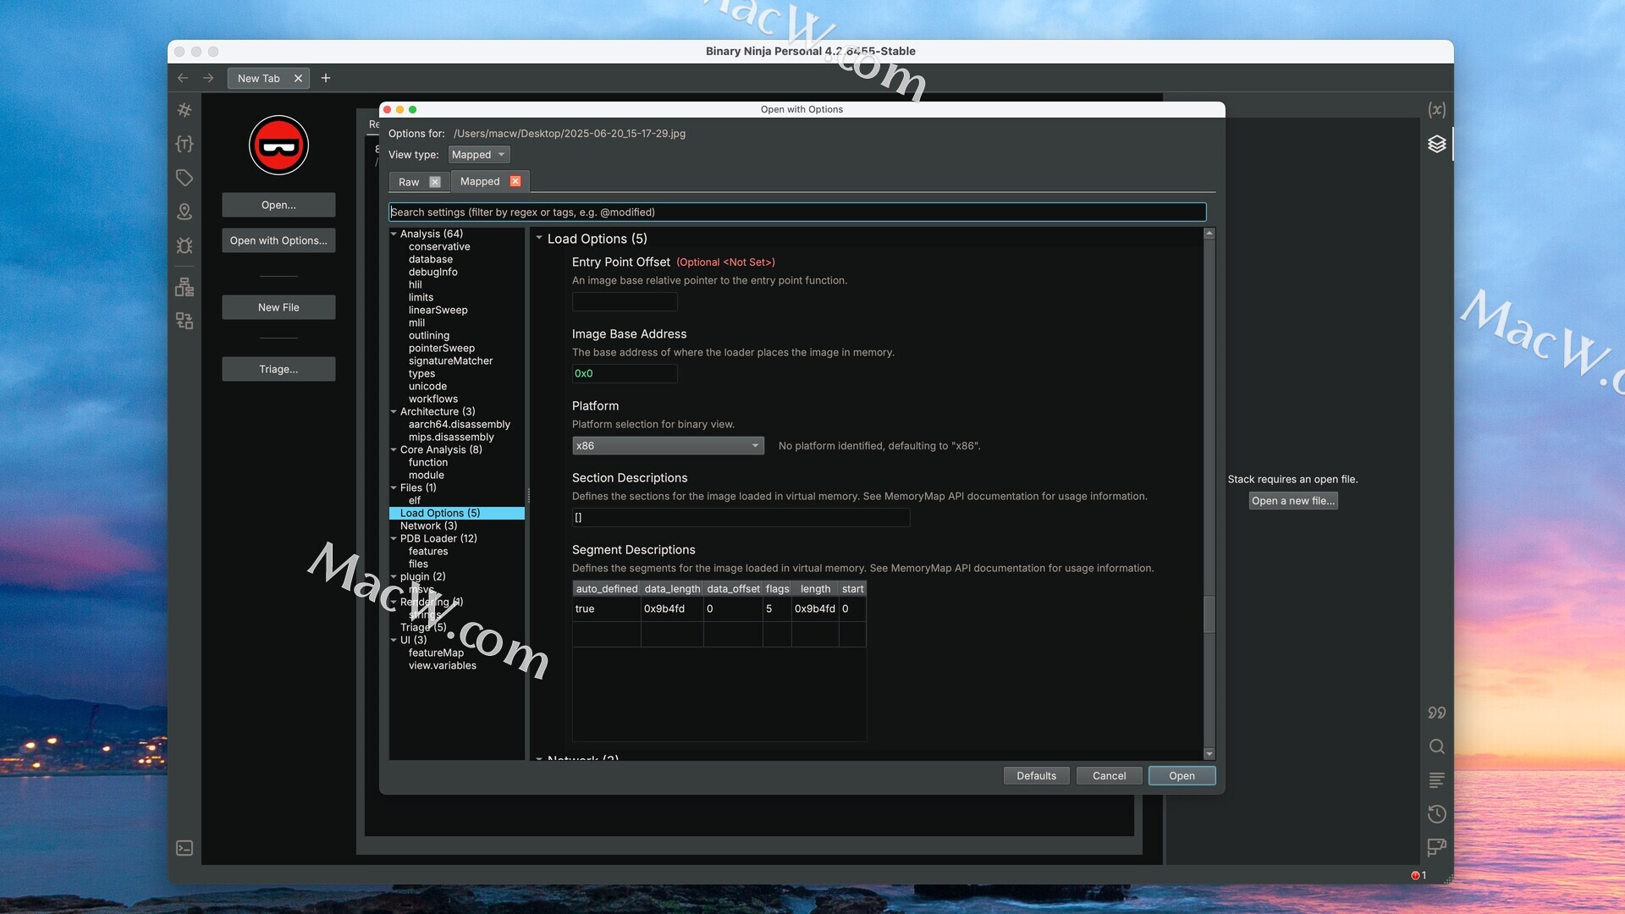Open the Tags sidebar icon
This screenshot has width=1625, height=914.
coord(185,178)
